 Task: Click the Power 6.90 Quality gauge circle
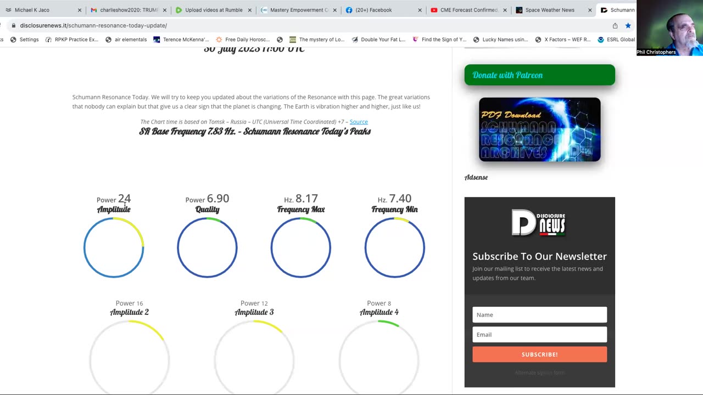207,247
